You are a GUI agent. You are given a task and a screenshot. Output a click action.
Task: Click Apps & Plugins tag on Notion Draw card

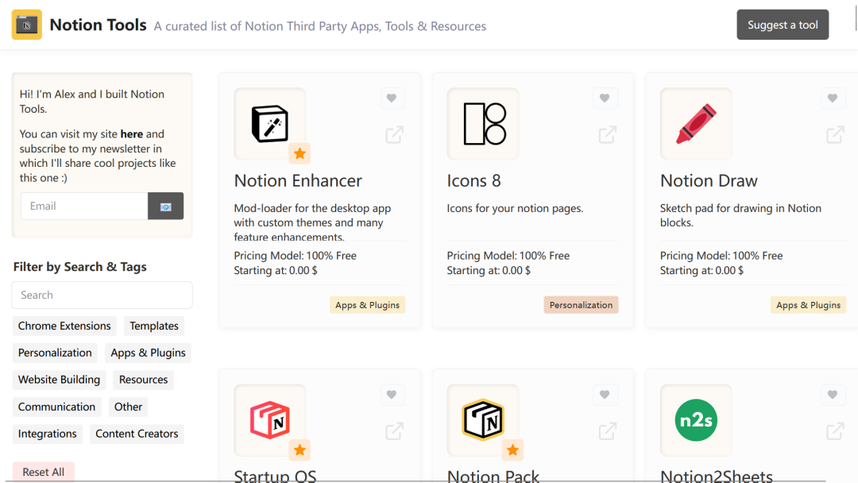[808, 305]
